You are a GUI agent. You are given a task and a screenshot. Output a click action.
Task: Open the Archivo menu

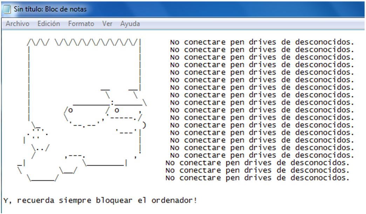point(18,24)
